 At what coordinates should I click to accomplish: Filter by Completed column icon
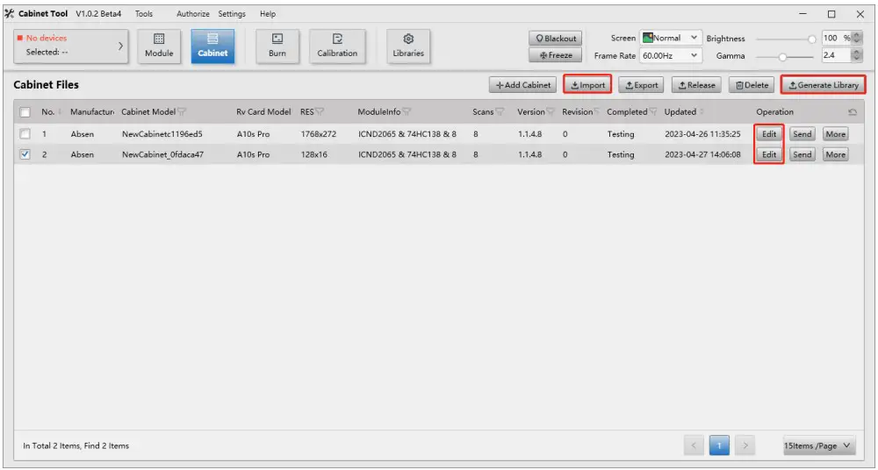click(x=653, y=112)
